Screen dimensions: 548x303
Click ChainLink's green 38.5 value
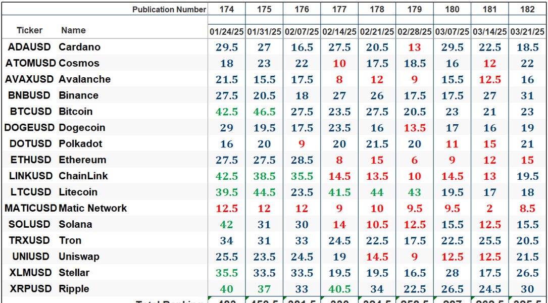coord(264,176)
